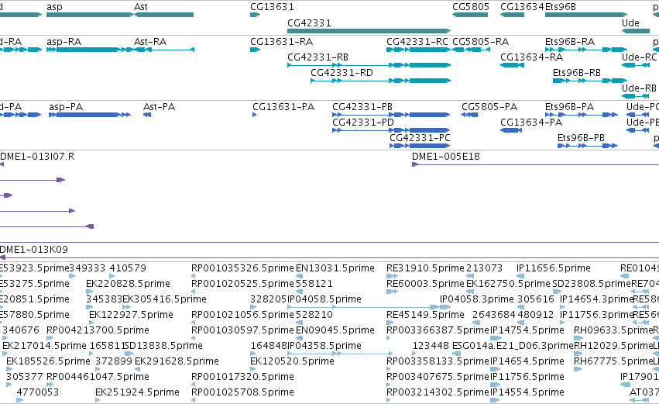
Task: Click EST EK251924.5prime
Action: click(98, 400)
